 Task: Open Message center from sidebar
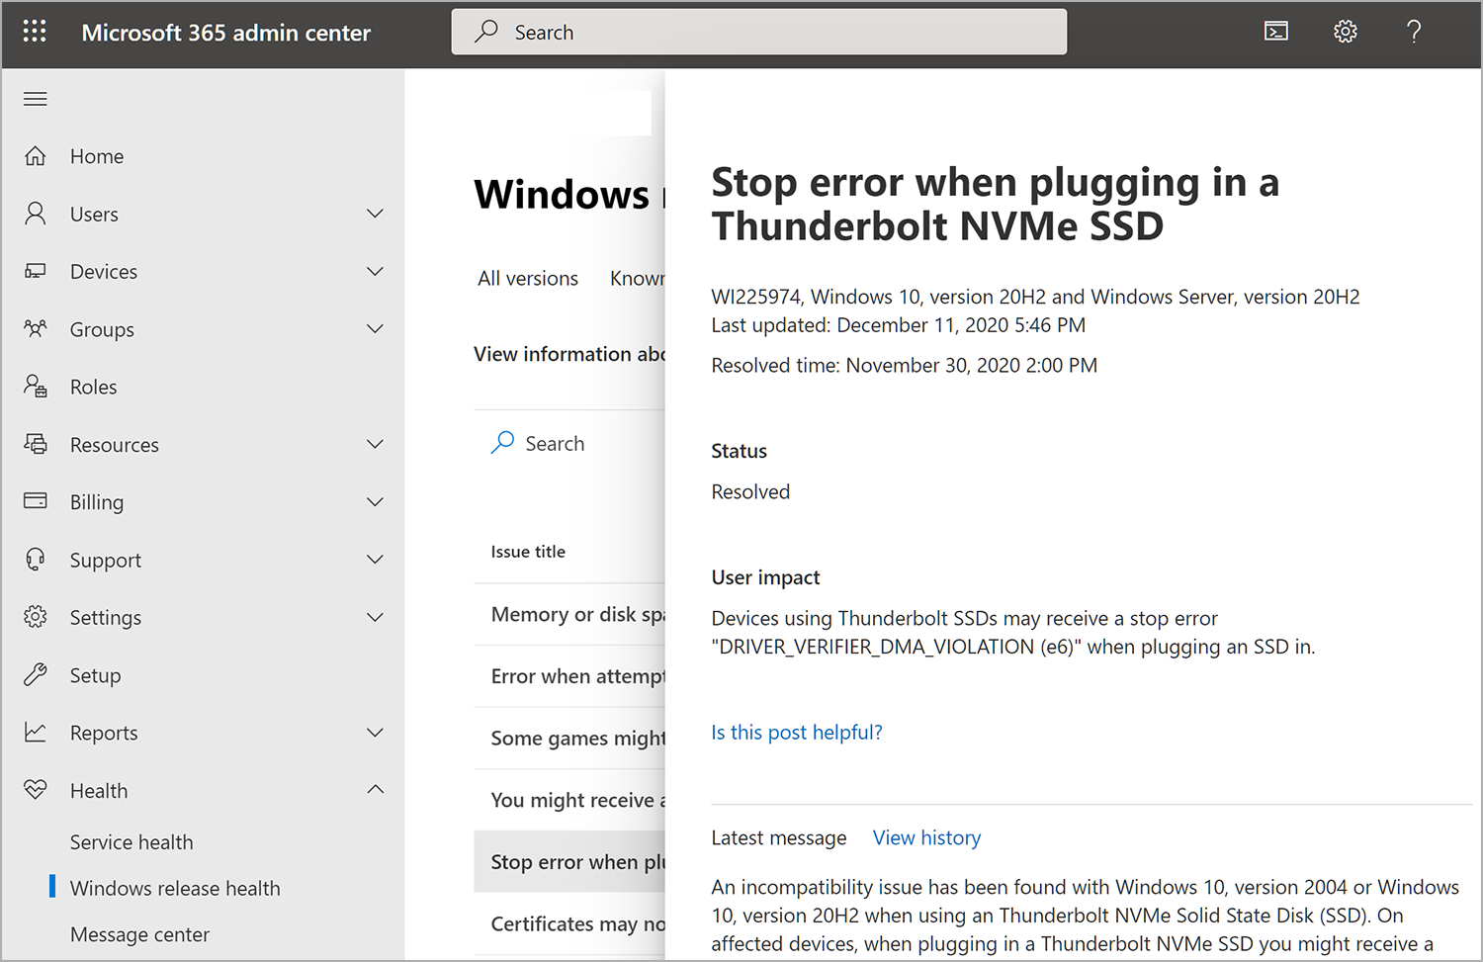(139, 933)
